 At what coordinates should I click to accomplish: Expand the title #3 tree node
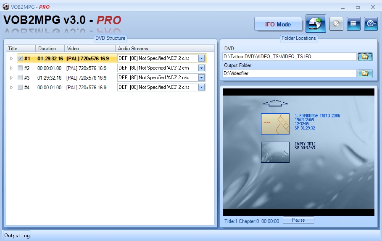(11, 78)
